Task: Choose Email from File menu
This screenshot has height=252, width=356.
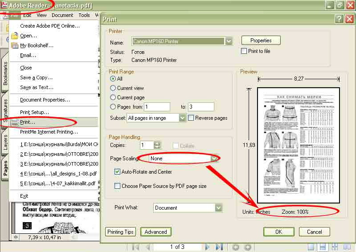Action: [x=54, y=55]
